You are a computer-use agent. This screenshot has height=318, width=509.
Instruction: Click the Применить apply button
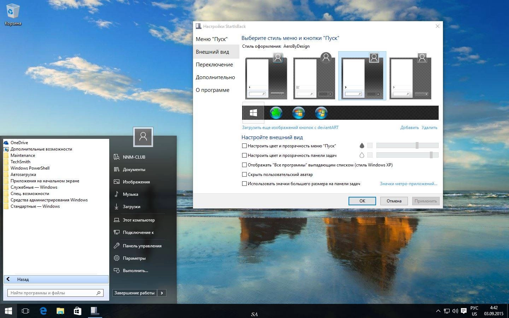point(426,201)
